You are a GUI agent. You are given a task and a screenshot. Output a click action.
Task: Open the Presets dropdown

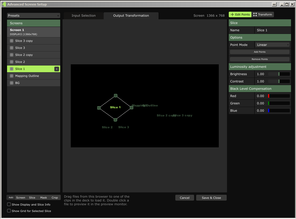tap(33, 15)
